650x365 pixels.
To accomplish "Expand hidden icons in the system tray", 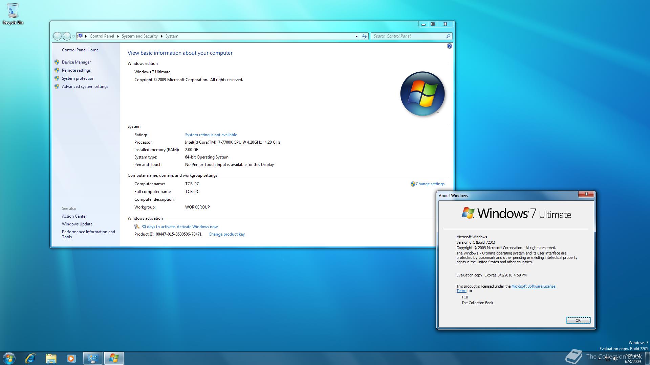I will pyautogui.click(x=600, y=359).
